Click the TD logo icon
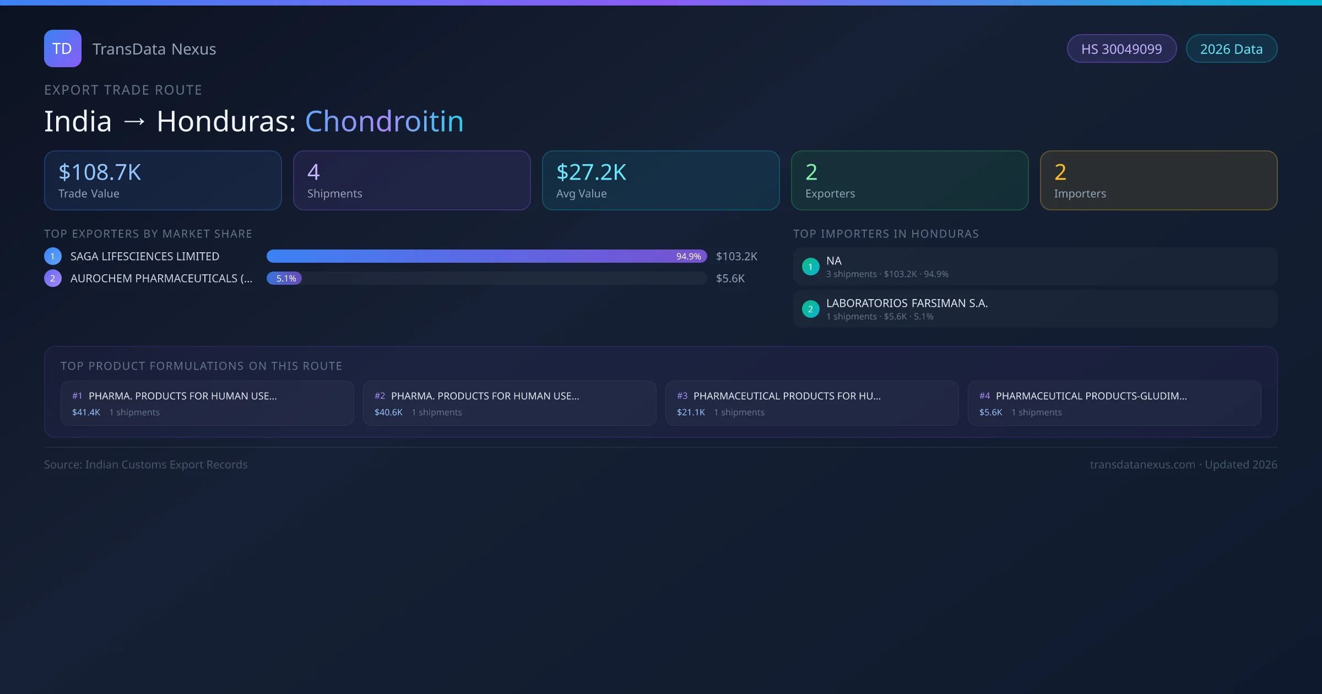The image size is (1322, 694). click(62, 48)
